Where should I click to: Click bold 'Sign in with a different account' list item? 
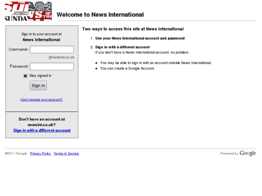click(x=122, y=47)
